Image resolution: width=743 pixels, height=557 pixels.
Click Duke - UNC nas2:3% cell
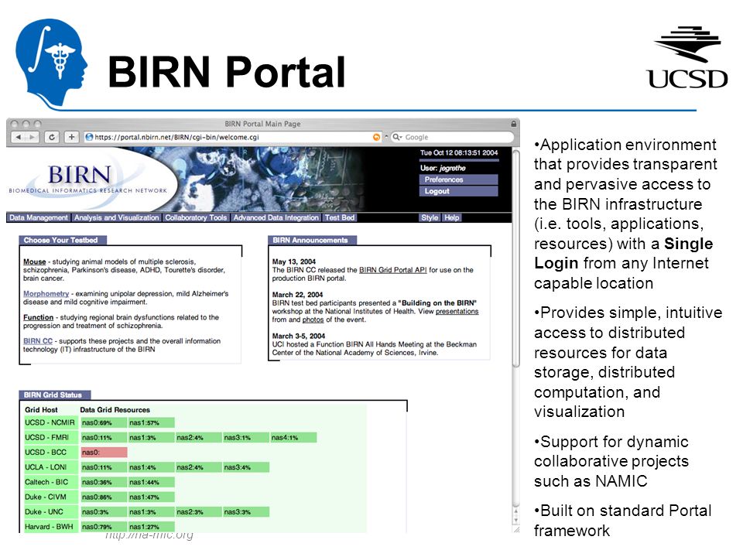(199, 512)
